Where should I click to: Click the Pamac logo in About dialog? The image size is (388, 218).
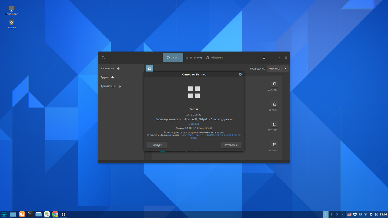[x=194, y=92]
